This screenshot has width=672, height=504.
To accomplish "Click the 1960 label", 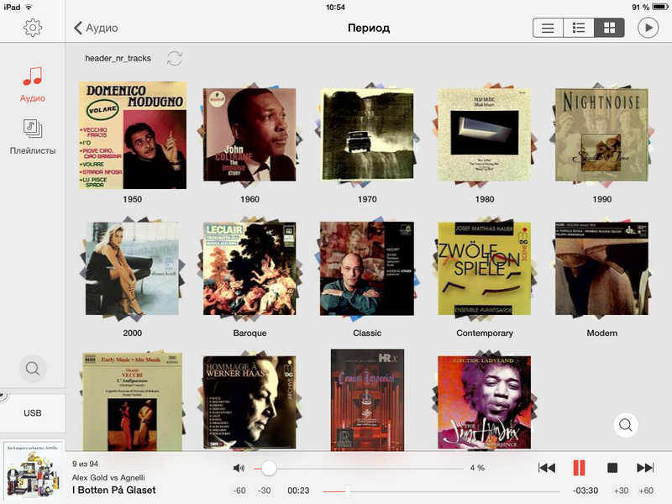I will 249,199.
